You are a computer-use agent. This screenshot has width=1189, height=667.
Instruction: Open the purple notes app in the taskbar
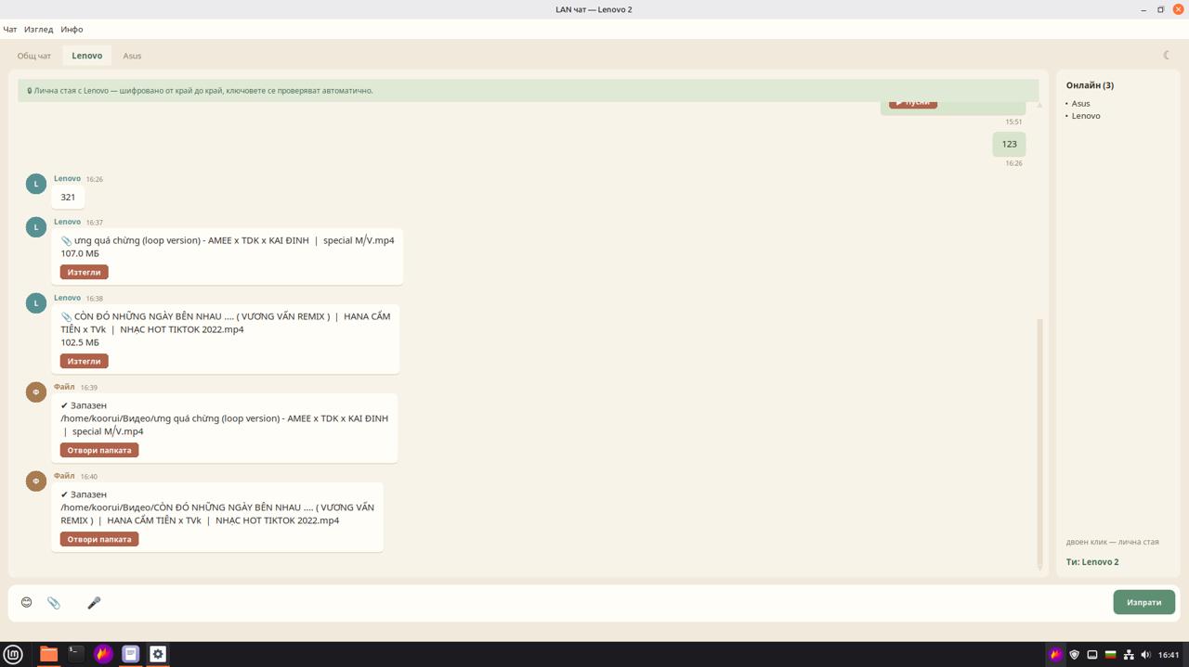click(131, 654)
